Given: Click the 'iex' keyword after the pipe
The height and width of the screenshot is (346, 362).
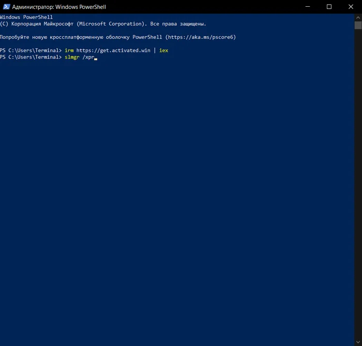Looking at the screenshot, I should (x=164, y=50).
